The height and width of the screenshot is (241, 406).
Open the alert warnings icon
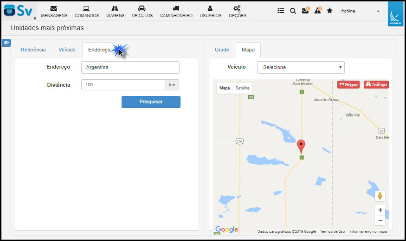pyautogui.click(x=318, y=10)
